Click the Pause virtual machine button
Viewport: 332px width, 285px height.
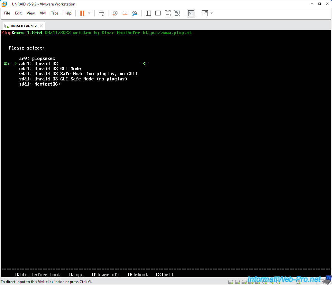tap(82, 13)
